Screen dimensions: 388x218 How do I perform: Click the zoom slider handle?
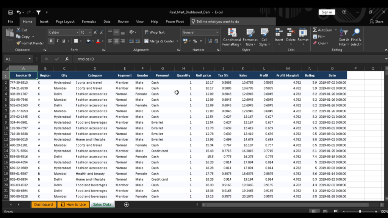pyautogui.click(x=360, y=212)
